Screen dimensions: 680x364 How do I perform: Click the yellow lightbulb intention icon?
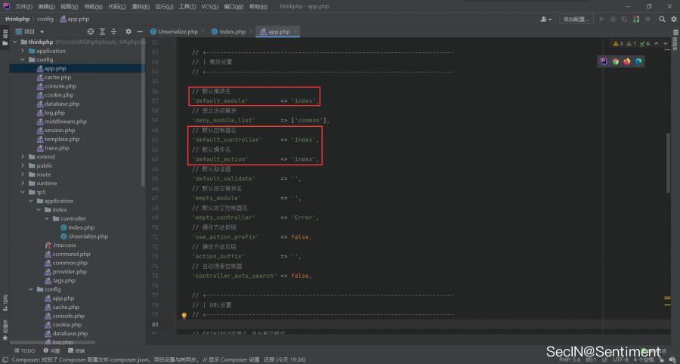184,316
